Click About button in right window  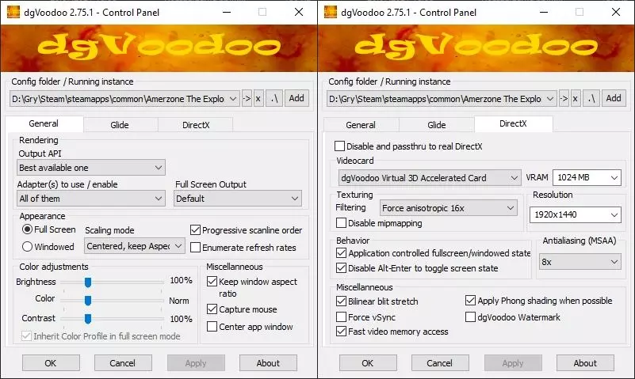[x=585, y=363]
